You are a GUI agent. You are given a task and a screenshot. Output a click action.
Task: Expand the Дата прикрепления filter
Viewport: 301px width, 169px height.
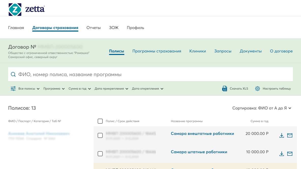click(x=111, y=89)
